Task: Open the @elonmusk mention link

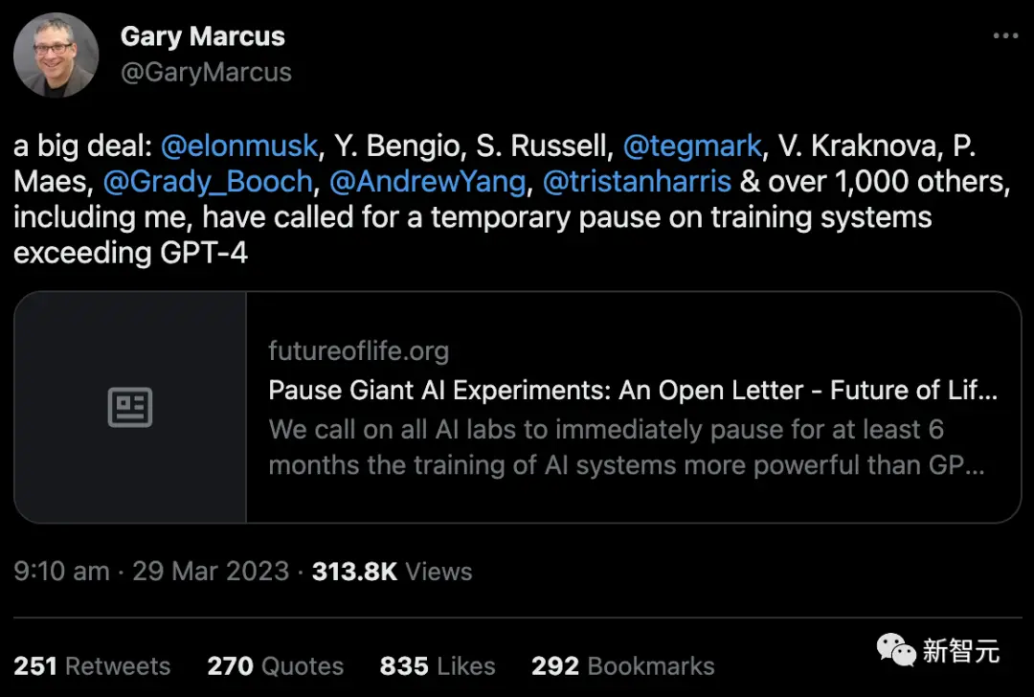Action: click(238, 146)
